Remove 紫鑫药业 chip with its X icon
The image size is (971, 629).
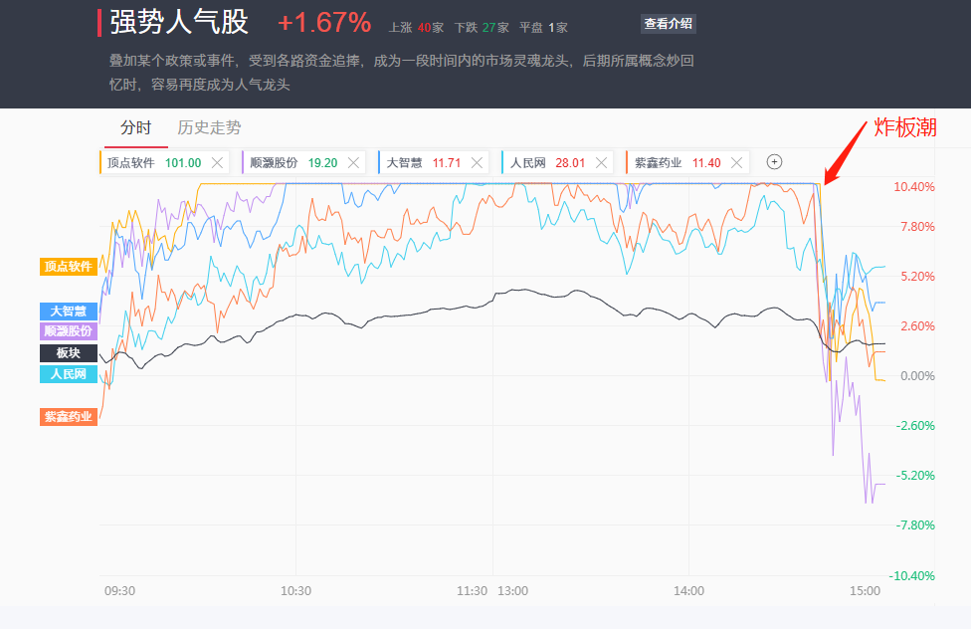[737, 162]
